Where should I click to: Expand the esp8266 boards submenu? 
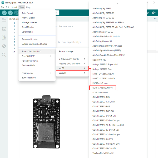click(x=72, y=73)
